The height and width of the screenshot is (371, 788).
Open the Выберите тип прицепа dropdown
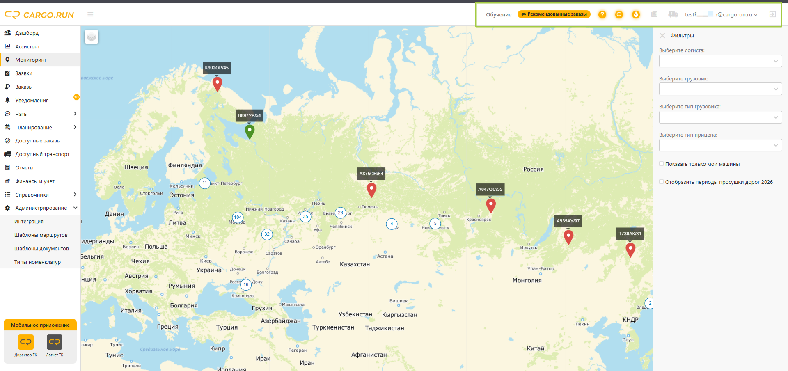pos(720,145)
